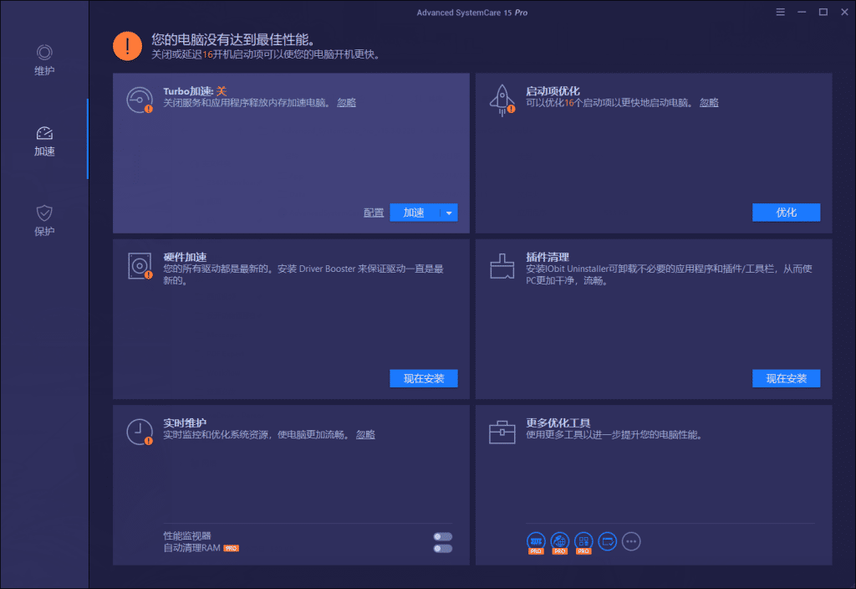Click the 启动项优化 rocket icon
This screenshot has height=589, width=856.
point(502,100)
